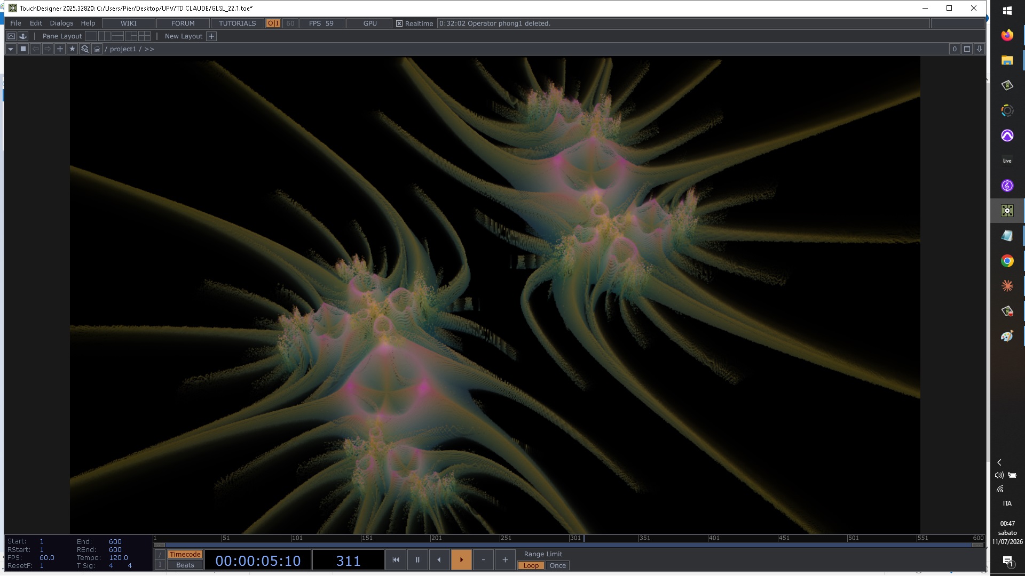This screenshot has width=1025, height=576.
Task: Click the pane split down-arrow icon top right
Action: [979, 49]
